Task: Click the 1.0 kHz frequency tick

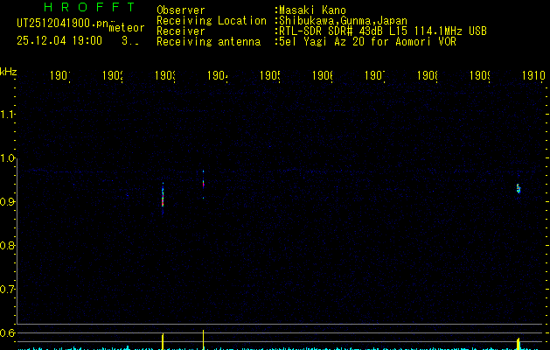Action: [8, 158]
